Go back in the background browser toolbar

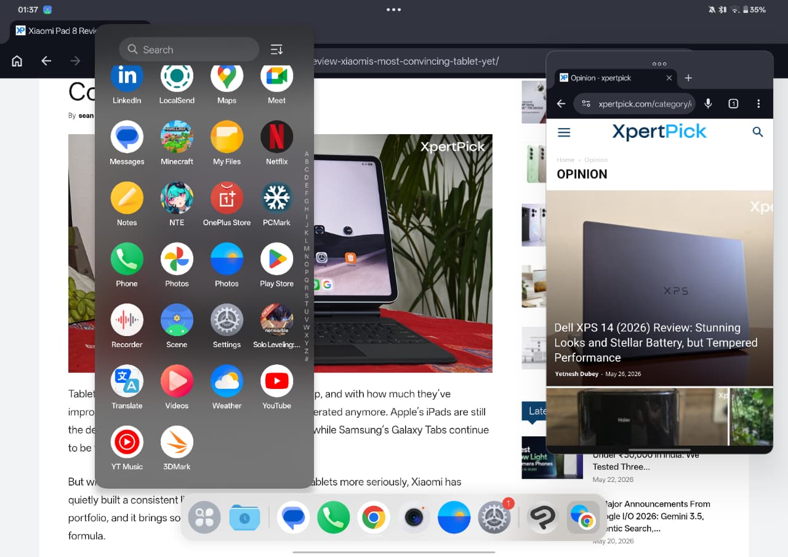point(46,60)
